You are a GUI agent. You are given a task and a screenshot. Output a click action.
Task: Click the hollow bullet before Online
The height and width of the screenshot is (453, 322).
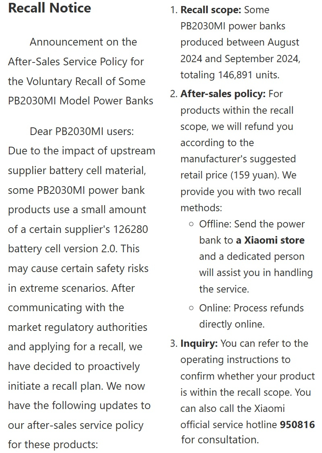[191, 308]
